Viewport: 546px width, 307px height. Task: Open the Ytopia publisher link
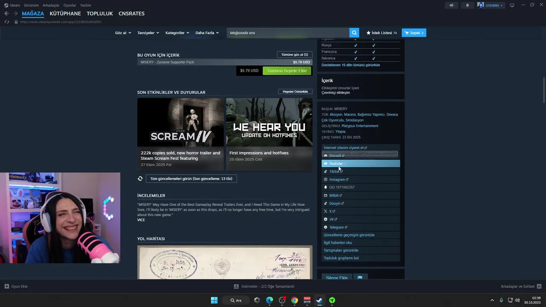tap(340, 131)
